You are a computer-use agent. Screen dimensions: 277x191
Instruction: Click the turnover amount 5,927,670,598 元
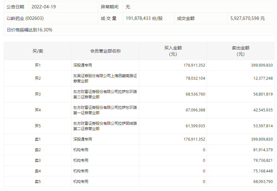tap(247, 18)
